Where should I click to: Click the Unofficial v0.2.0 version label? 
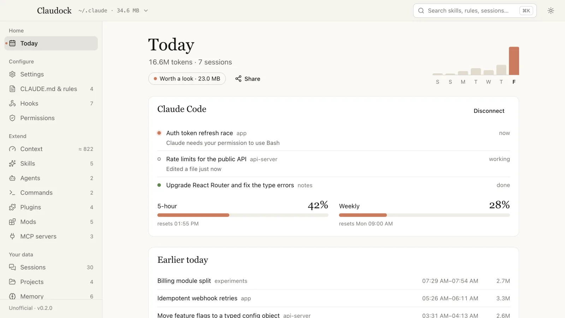[x=31, y=308]
